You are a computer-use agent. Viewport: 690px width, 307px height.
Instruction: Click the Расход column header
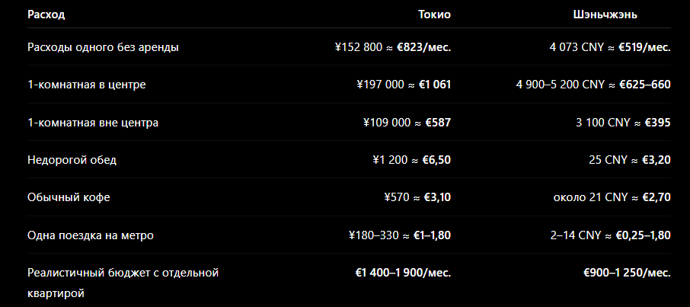point(46,14)
